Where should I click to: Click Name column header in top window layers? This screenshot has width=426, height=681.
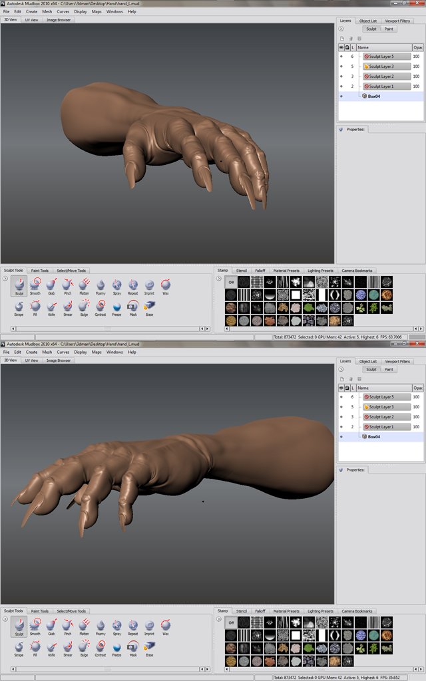(x=384, y=47)
